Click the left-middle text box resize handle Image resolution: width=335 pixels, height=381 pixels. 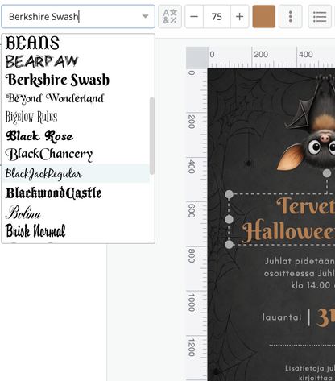pyautogui.click(x=229, y=219)
